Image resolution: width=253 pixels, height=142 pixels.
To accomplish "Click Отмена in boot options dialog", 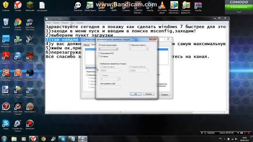I will point(149,94).
